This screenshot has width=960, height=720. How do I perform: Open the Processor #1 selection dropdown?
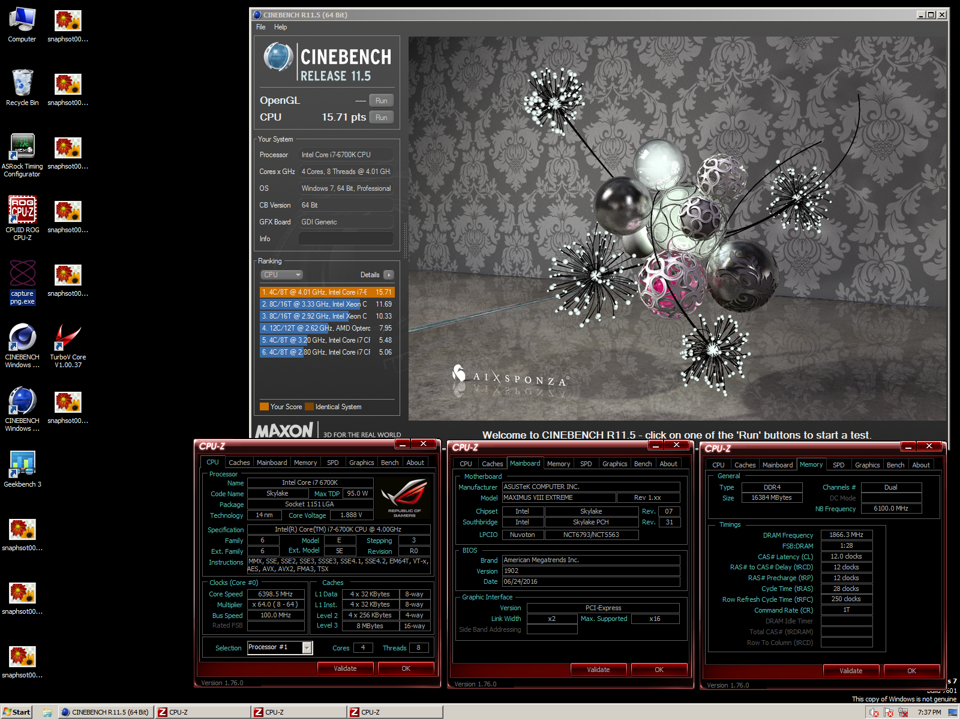pyautogui.click(x=307, y=647)
